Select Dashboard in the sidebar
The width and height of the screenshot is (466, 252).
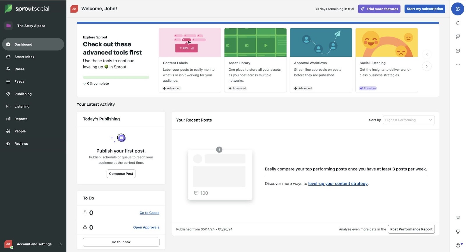click(x=33, y=44)
